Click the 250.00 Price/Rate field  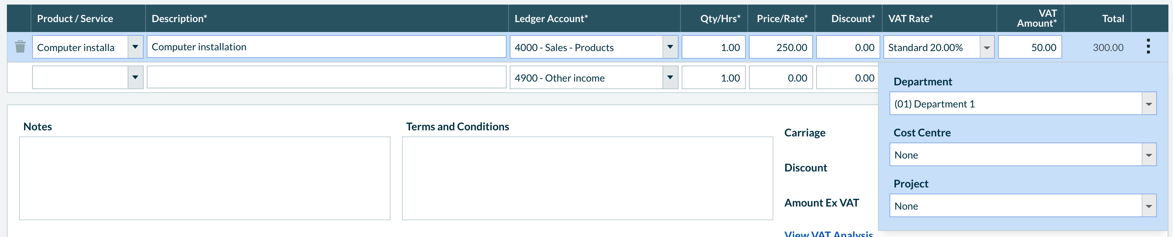tap(781, 47)
